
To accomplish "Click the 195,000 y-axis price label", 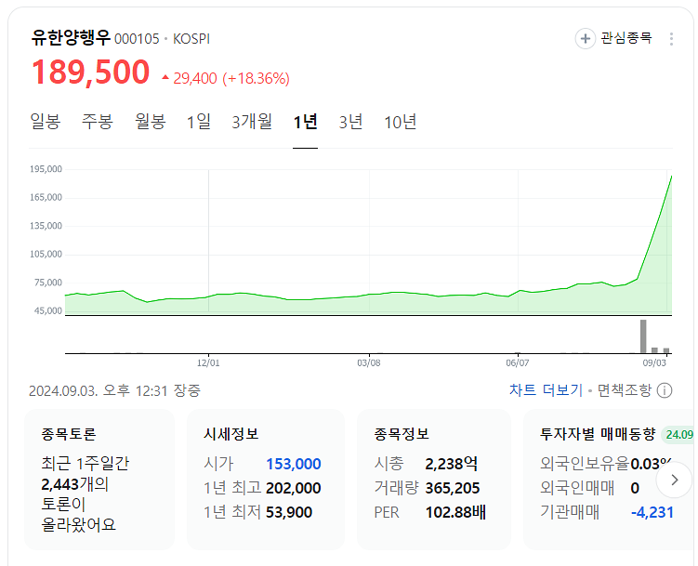I will click(46, 169).
